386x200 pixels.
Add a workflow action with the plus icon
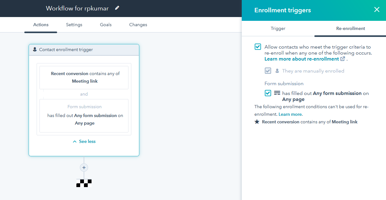click(x=84, y=168)
